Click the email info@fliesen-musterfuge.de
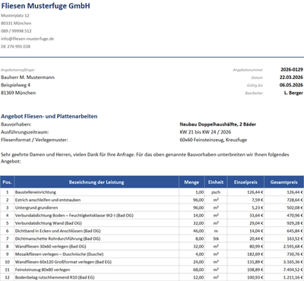The image size is (304, 281). point(27,39)
